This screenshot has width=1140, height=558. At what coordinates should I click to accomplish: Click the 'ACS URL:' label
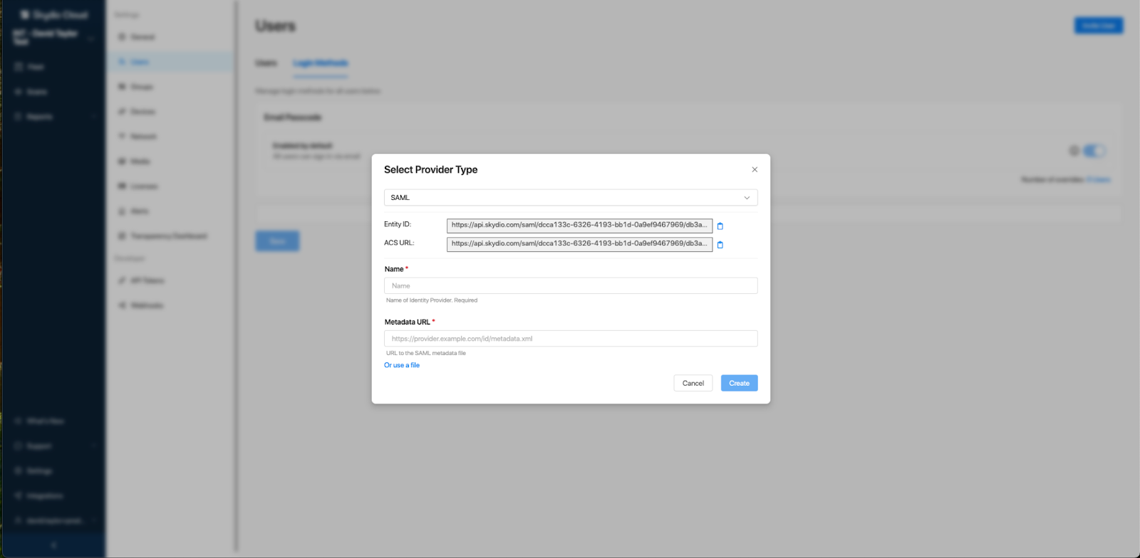[x=399, y=243]
